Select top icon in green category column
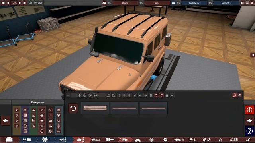The width and height of the screenshot is (255, 143). (x=33, y=110)
